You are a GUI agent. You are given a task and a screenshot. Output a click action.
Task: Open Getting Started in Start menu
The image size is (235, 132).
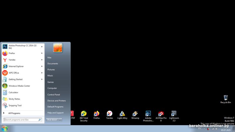tap(23, 79)
